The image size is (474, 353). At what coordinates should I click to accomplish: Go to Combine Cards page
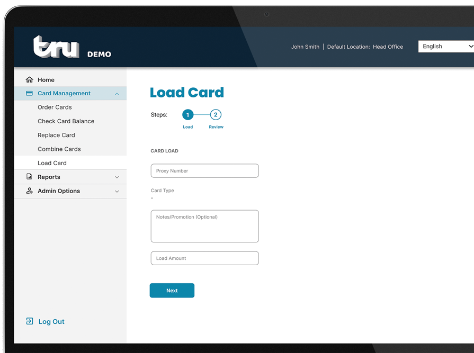pyautogui.click(x=59, y=149)
